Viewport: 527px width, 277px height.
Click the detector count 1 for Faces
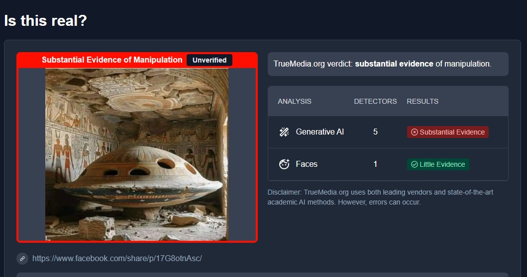click(x=375, y=164)
